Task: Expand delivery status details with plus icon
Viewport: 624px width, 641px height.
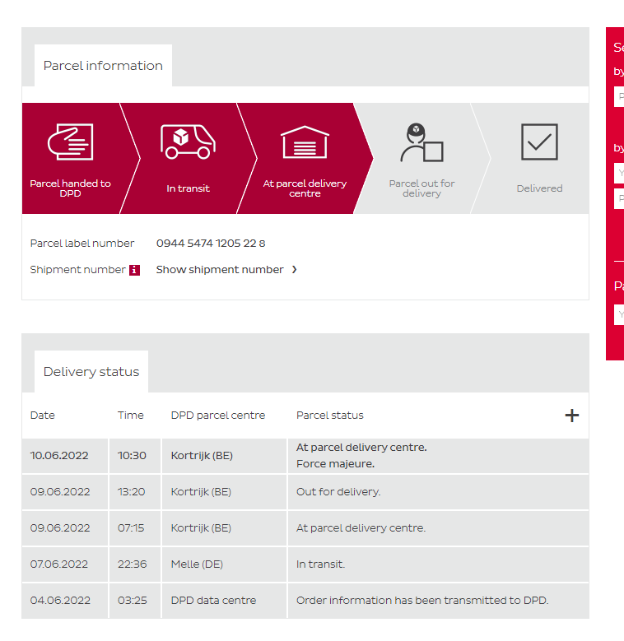Action: (x=571, y=416)
